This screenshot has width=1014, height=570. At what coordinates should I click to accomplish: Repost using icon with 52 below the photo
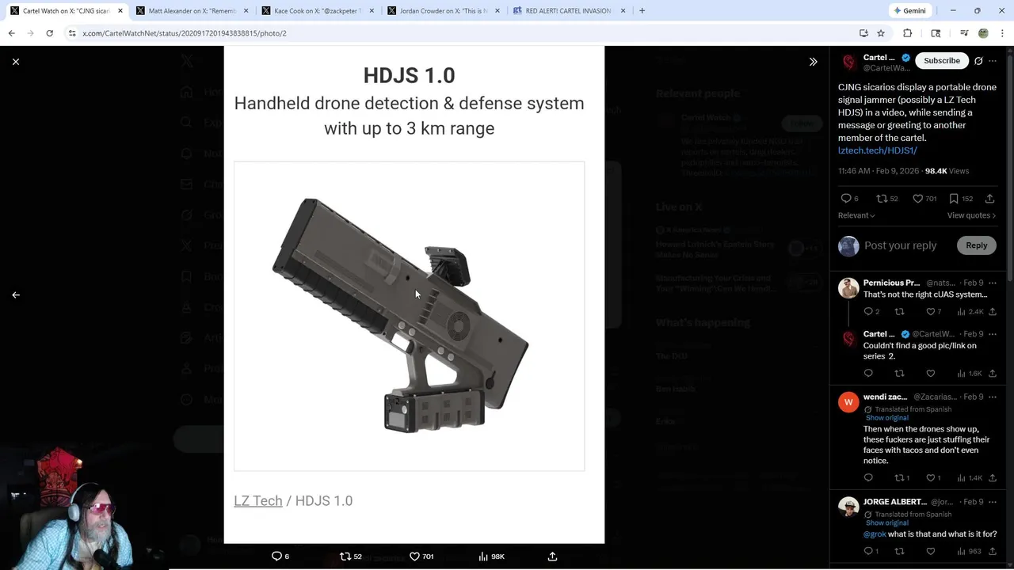click(351, 557)
